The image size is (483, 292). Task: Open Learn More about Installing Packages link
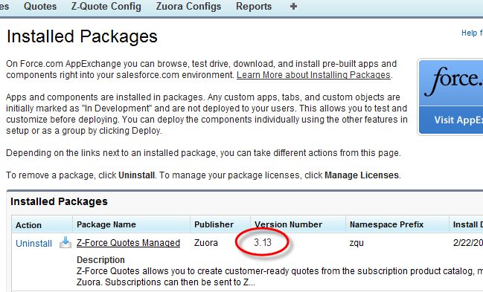click(x=313, y=75)
